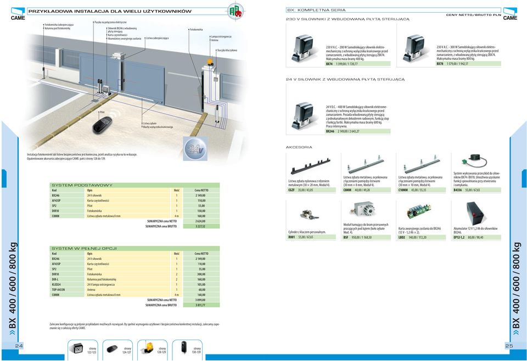Click the CAME logo on page 25

tap(510, 14)
